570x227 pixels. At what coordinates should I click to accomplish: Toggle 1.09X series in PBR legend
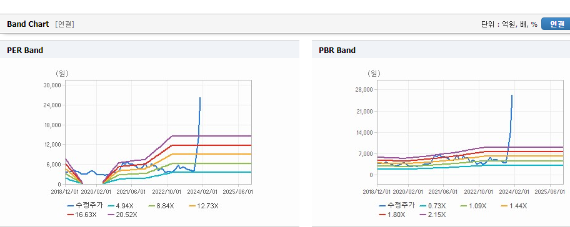[x=473, y=206]
